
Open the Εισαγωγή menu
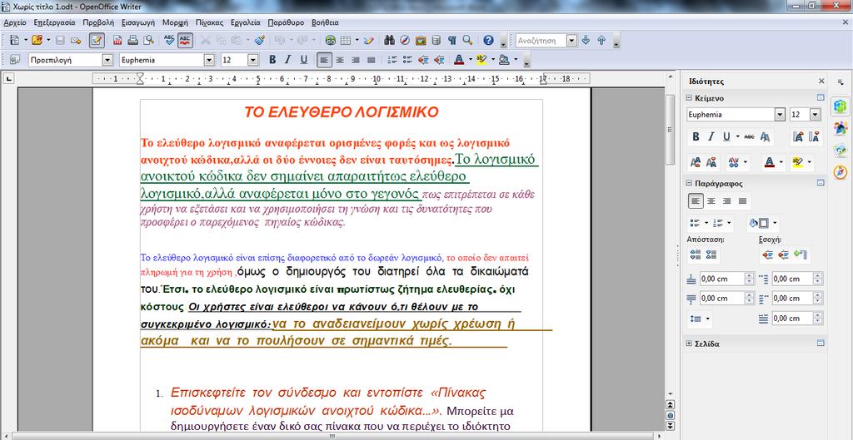(138, 22)
